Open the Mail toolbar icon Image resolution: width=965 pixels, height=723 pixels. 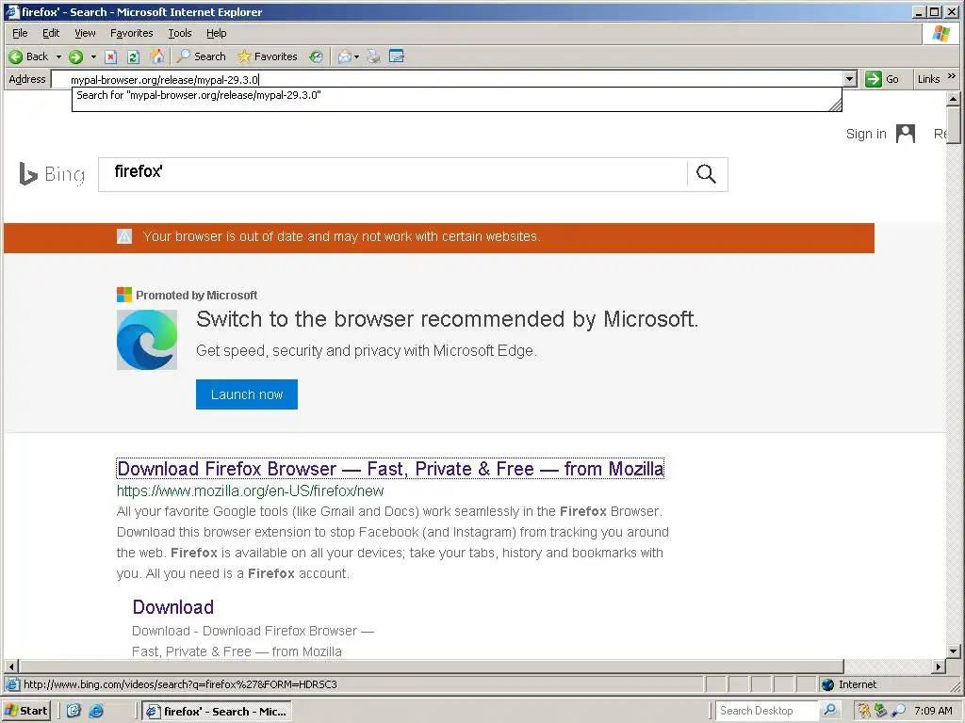345,56
